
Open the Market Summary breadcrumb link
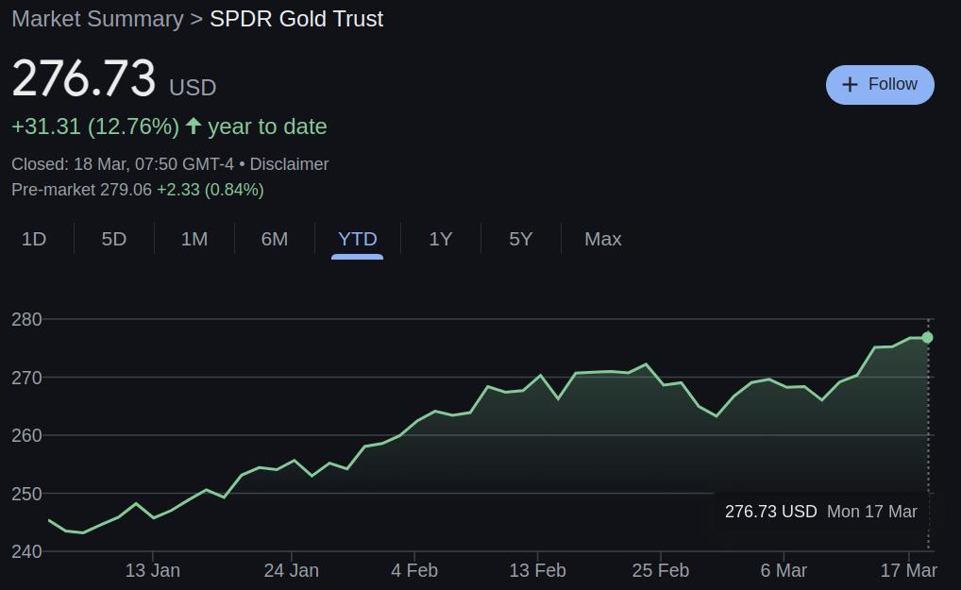[97, 19]
